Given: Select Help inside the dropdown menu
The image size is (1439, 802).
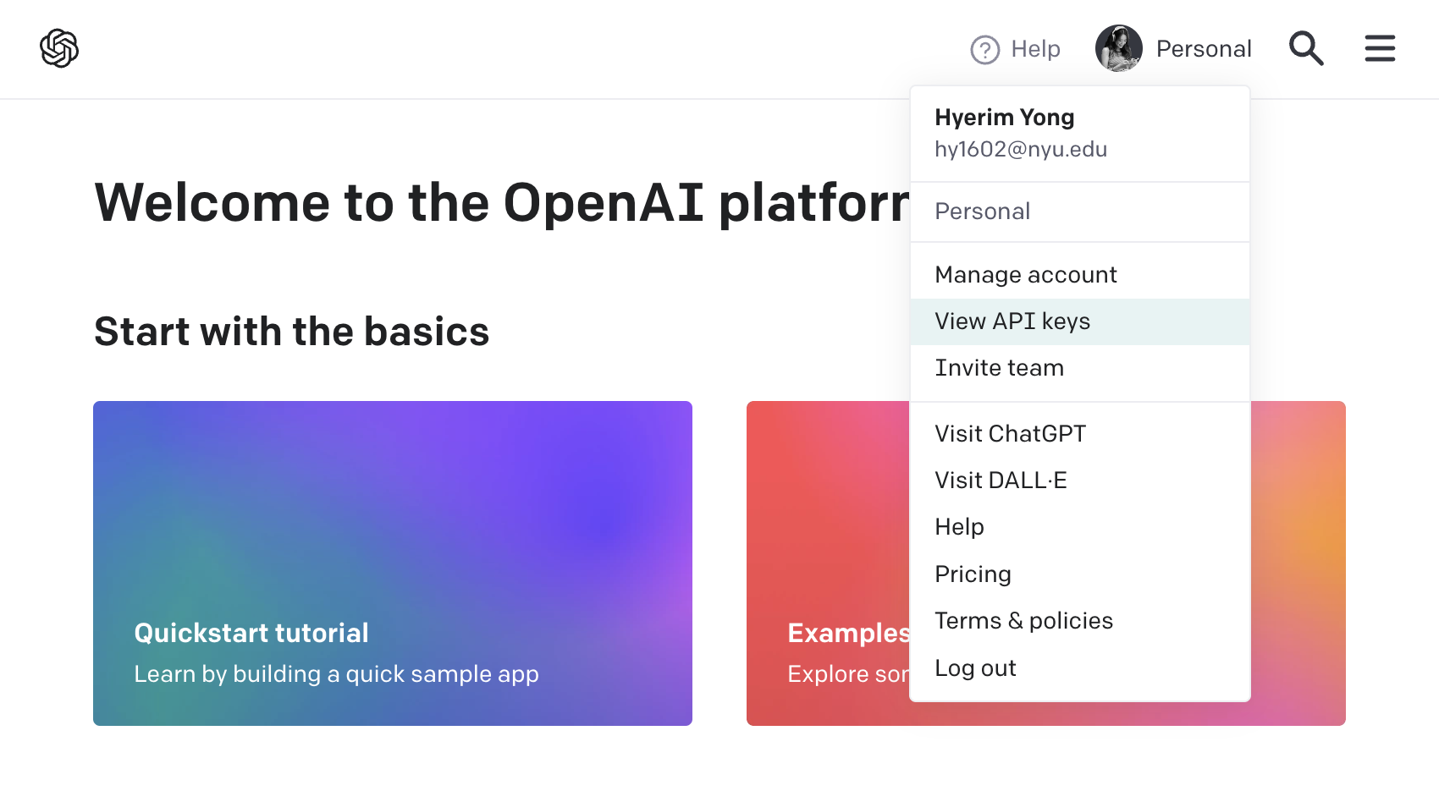Looking at the screenshot, I should [x=1080, y=527].
